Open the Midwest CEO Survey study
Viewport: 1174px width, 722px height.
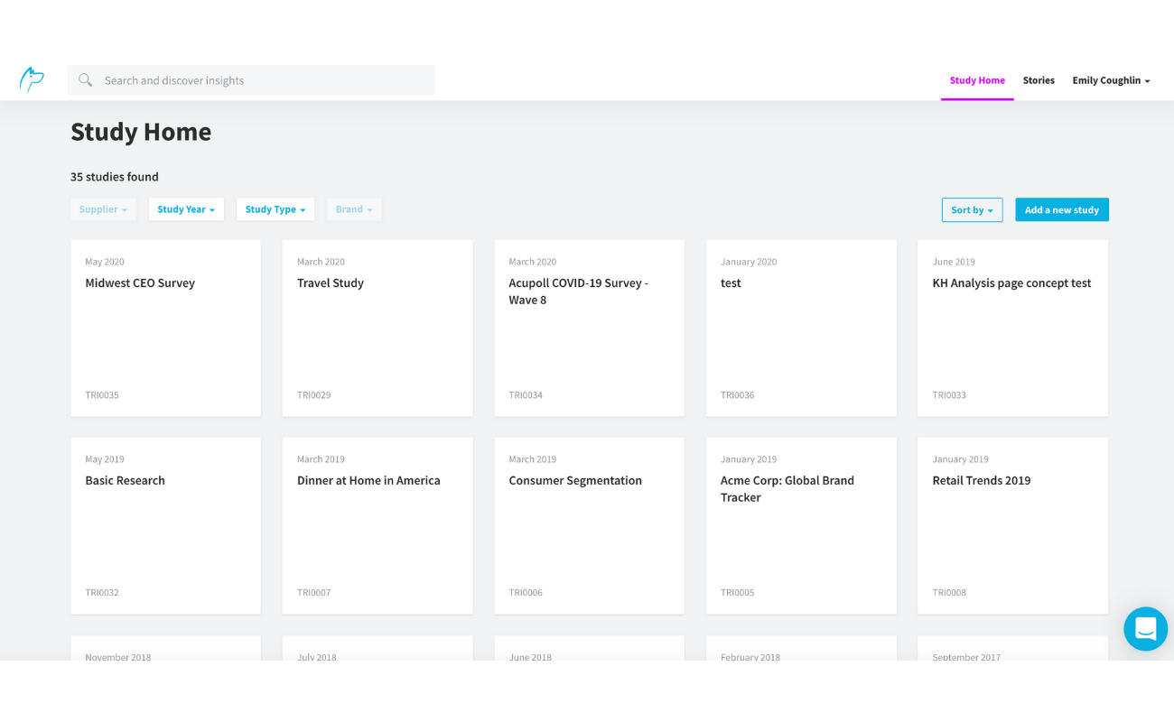(x=166, y=329)
